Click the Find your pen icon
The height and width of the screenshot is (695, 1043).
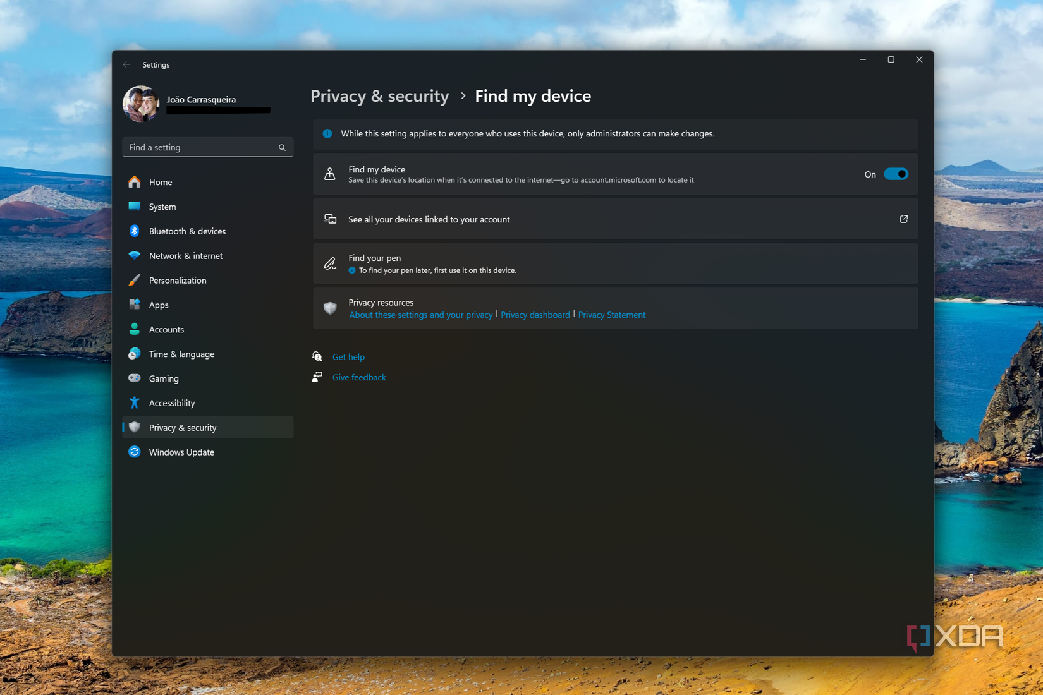coord(330,263)
